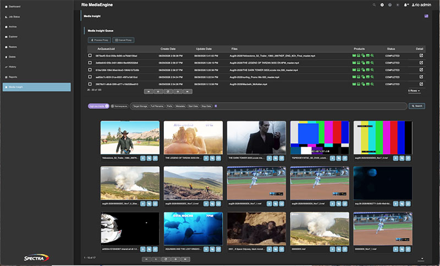The height and width of the screenshot is (266, 440).
Task: Click the Process Proxy button
Action: [x=100, y=40]
